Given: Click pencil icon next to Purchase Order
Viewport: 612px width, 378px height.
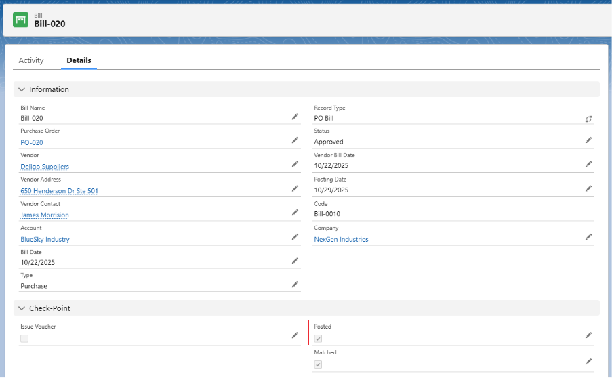Looking at the screenshot, I should 295,140.
